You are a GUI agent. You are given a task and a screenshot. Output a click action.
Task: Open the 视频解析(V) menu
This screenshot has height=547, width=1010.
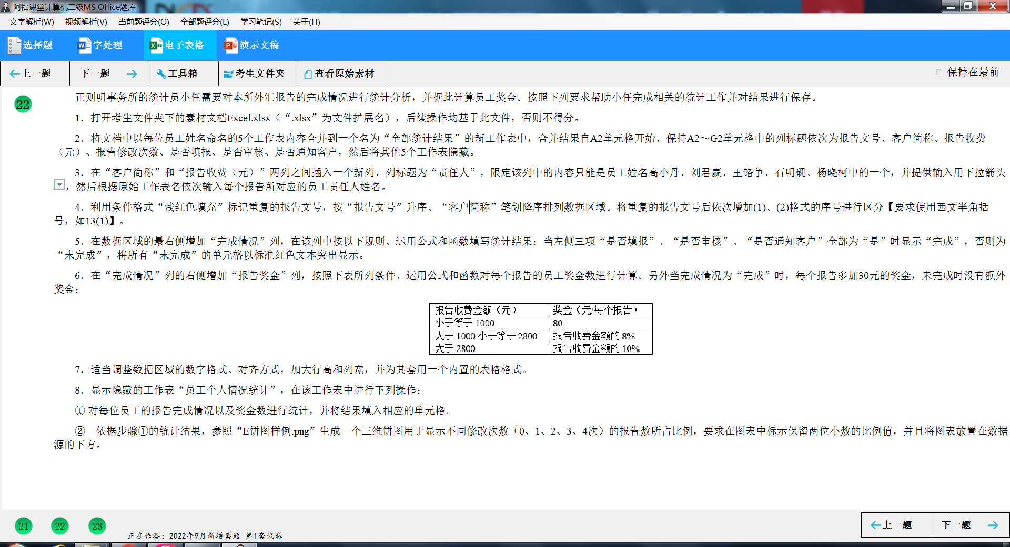(x=86, y=22)
